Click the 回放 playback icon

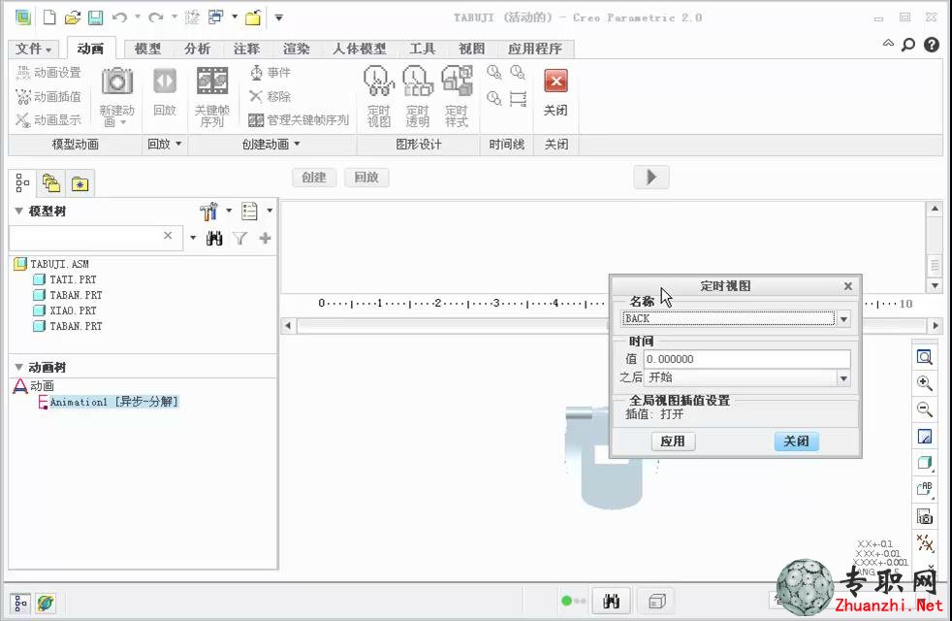(165, 82)
